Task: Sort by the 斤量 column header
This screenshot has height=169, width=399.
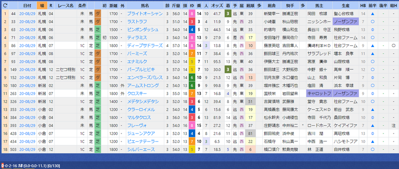Action: (176, 5)
